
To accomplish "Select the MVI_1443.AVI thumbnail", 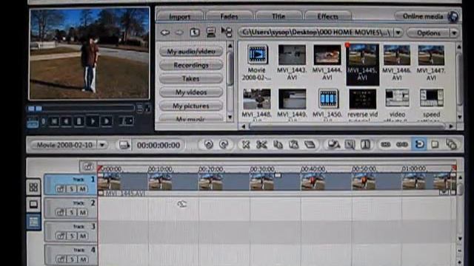I will (292, 63).
